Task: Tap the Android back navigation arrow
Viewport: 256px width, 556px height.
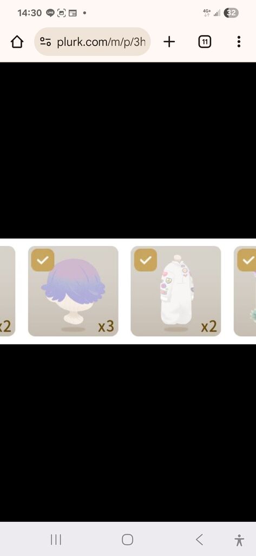Action: click(199, 540)
